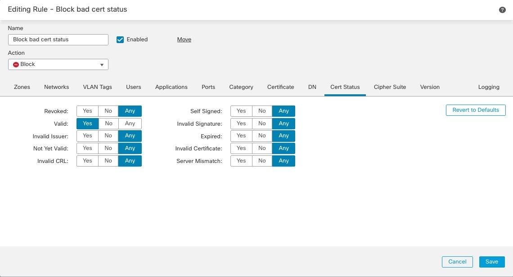Image resolution: width=513 pixels, height=277 pixels.
Task: Set Invalid CRL to Any
Action: 130,161
